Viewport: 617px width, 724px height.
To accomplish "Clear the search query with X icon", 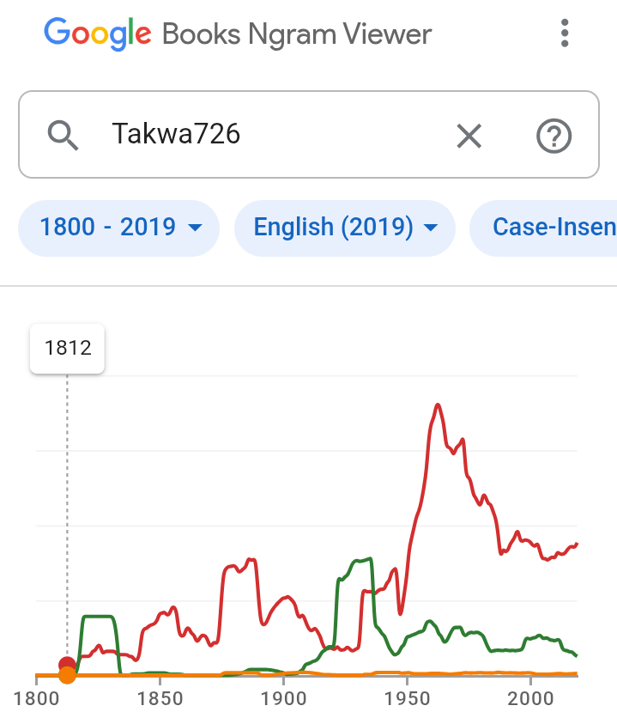I will [469, 136].
